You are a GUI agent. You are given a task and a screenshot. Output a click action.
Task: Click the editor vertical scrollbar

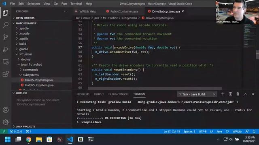pos(257,55)
